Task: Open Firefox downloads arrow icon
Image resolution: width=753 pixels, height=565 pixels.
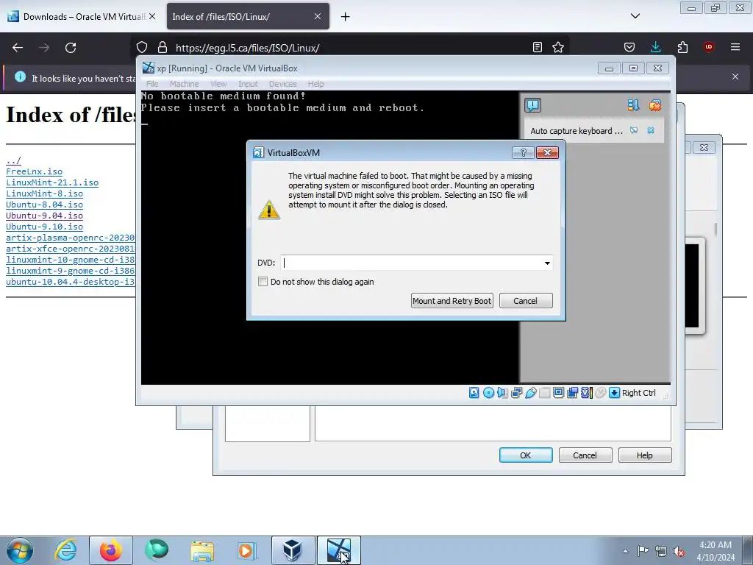Action: [x=655, y=47]
